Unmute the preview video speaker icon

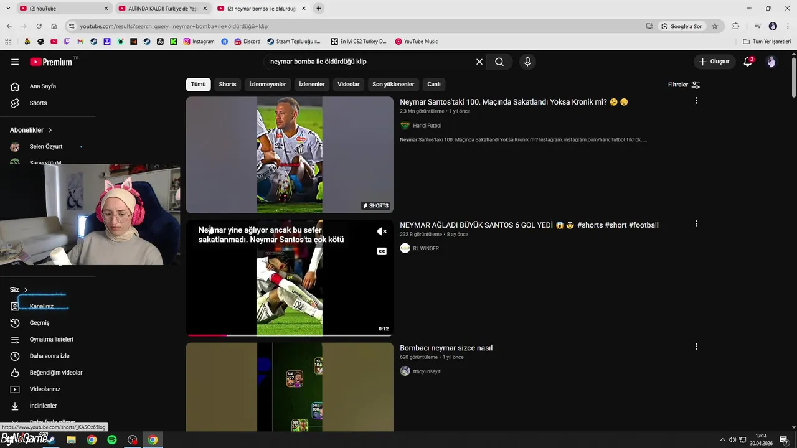(382, 231)
